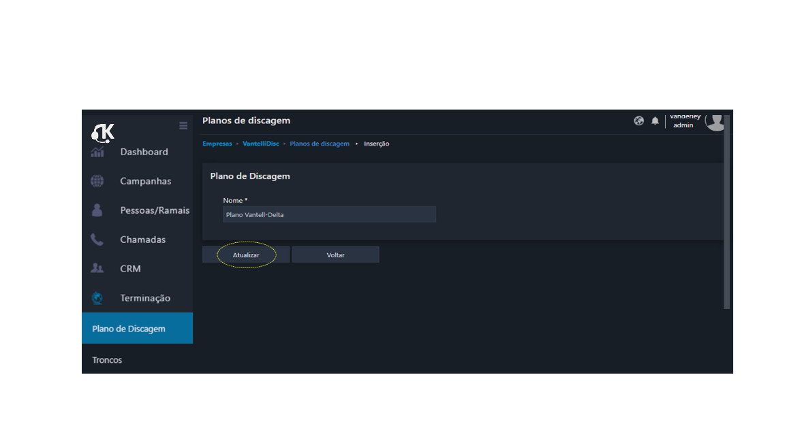Click the CRM people icon
Image resolution: width=785 pixels, height=441 pixels.
click(97, 269)
